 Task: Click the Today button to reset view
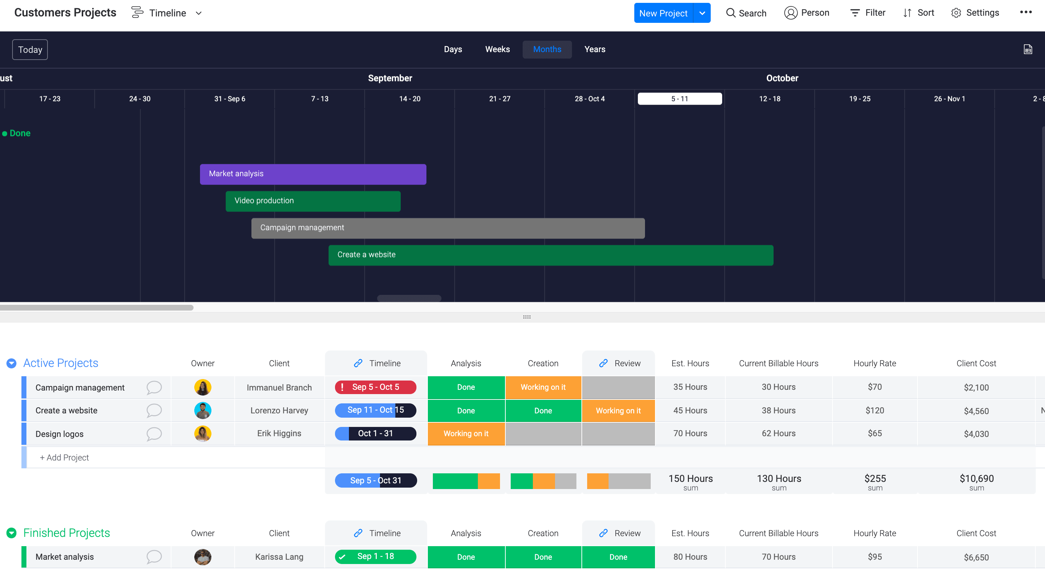point(29,49)
